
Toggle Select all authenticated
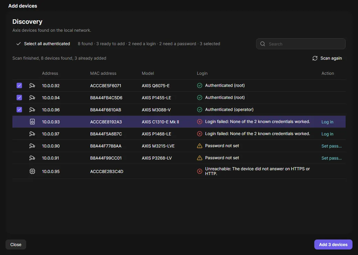43,44
